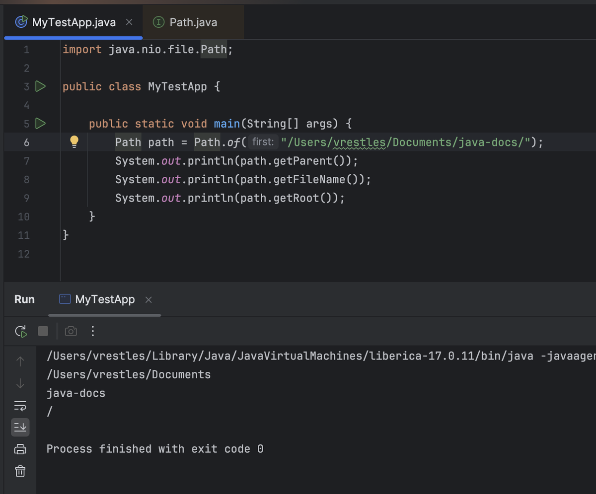The height and width of the screenshot is (494, 596).
Task: Click getParent() call on line 7
Action: (310, 161)
